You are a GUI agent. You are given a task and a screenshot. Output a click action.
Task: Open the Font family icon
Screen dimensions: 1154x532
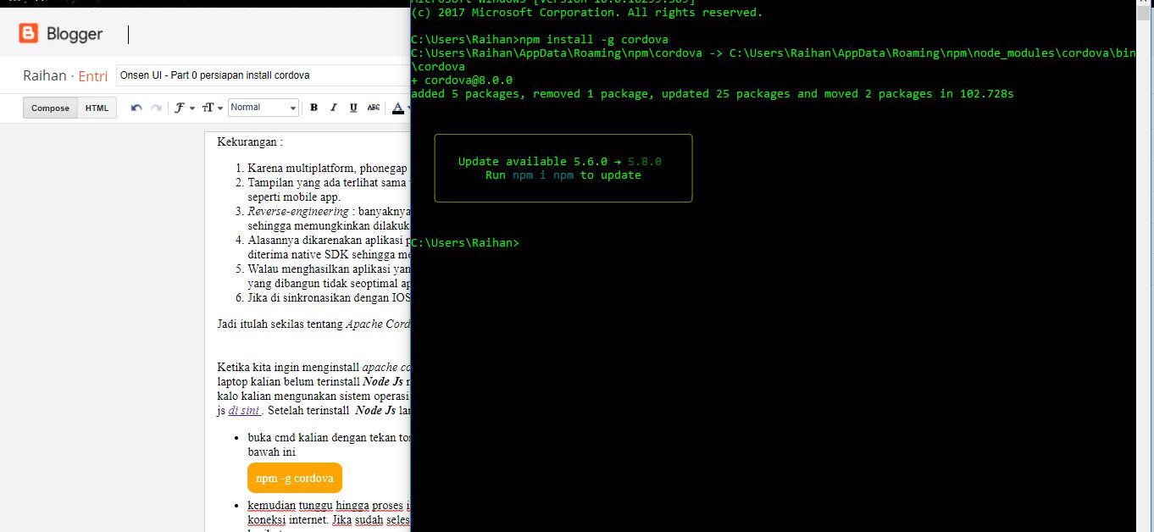(x=180, y=107)
